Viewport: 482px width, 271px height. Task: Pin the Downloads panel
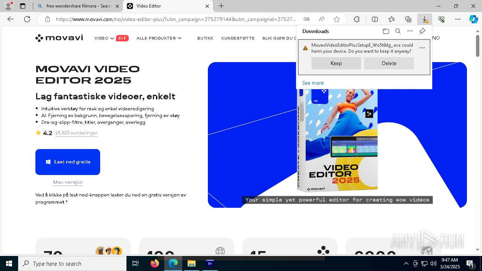(x=422, y=31)
